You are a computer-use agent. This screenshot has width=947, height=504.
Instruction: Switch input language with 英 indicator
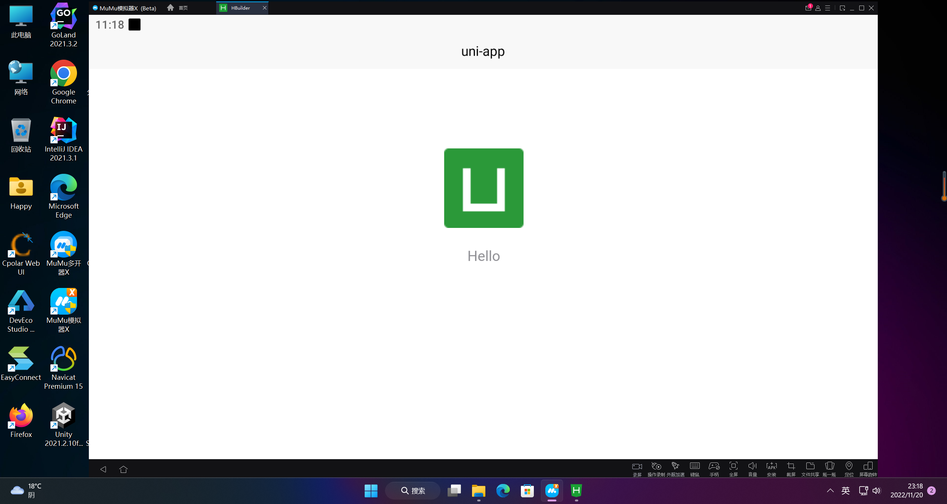click(x=846, y=491)
